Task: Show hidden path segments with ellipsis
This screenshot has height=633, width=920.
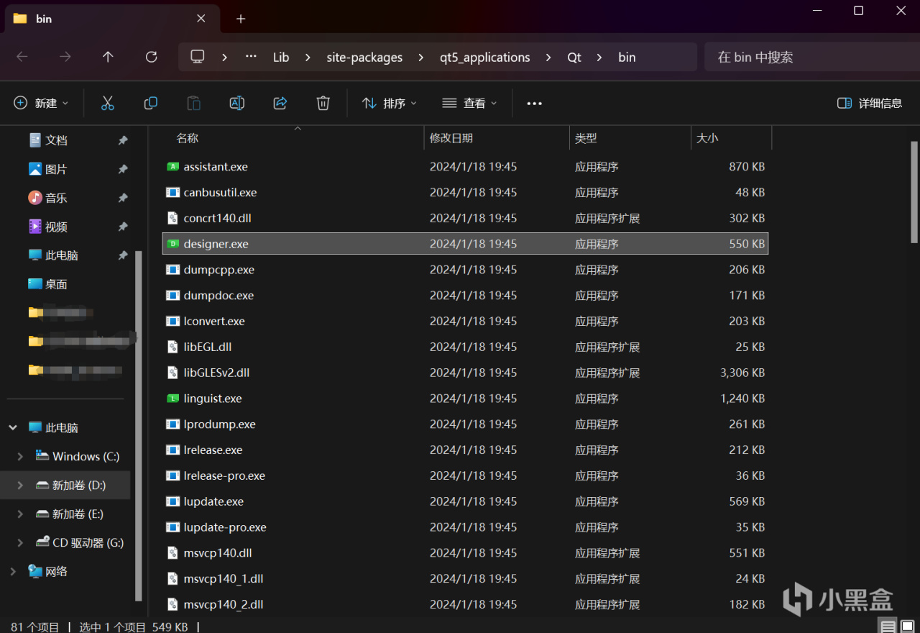Action: (251, 56)
